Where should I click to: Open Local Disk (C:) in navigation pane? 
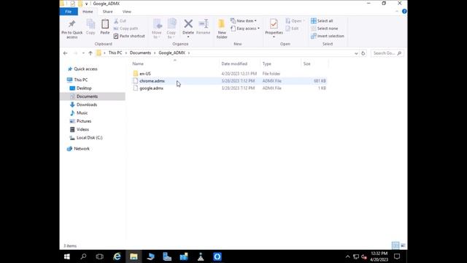pyautogui.click(x=86, y=138)
